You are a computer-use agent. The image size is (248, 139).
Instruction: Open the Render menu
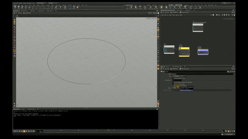point(21,3)
